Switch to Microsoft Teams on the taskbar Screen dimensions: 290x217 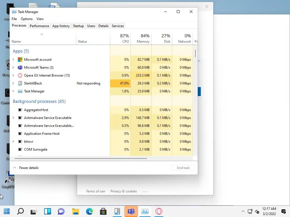(x=131, y=211)
